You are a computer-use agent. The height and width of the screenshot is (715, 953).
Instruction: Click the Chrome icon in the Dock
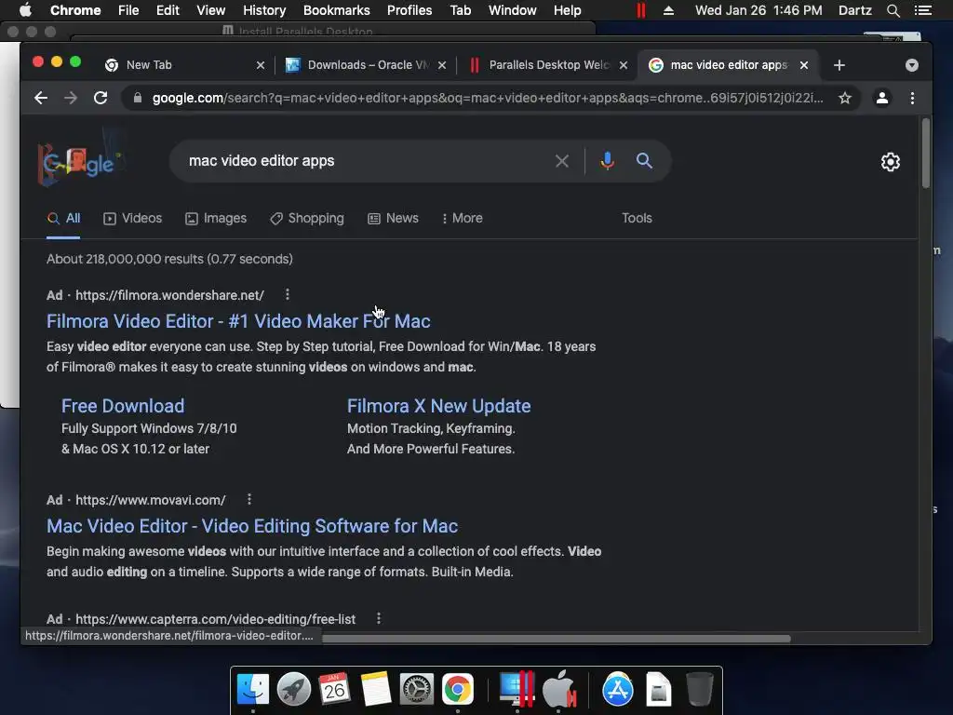click(458, 689)
